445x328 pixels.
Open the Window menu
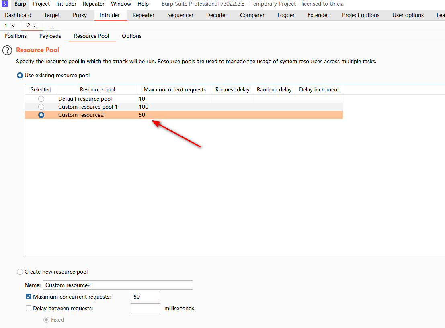coord(121,4)
